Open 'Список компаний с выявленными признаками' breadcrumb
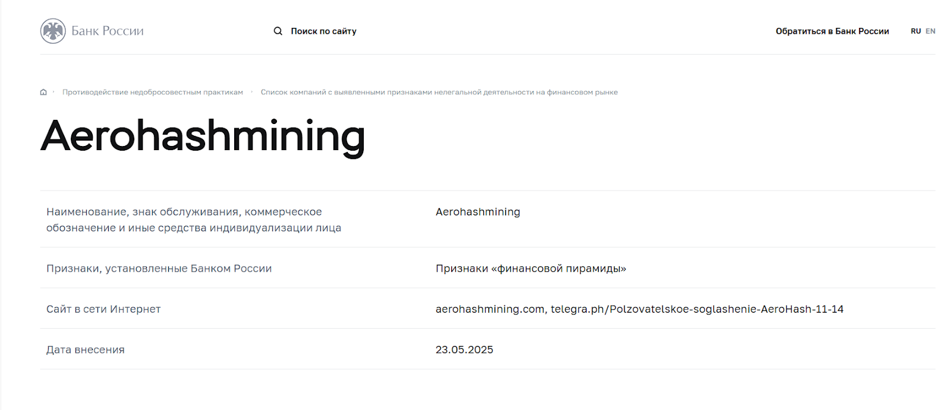Image resolution: width=951 pixels, height=410 pixels. 439,92
